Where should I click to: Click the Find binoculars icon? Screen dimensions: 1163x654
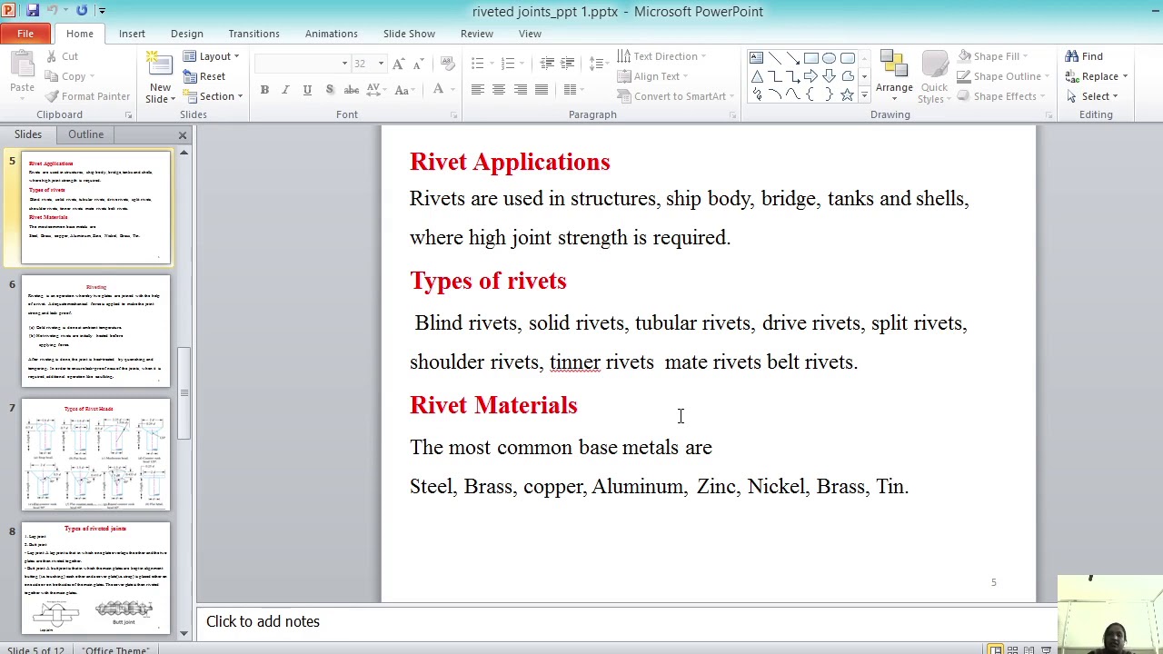tap(1073, 56)
